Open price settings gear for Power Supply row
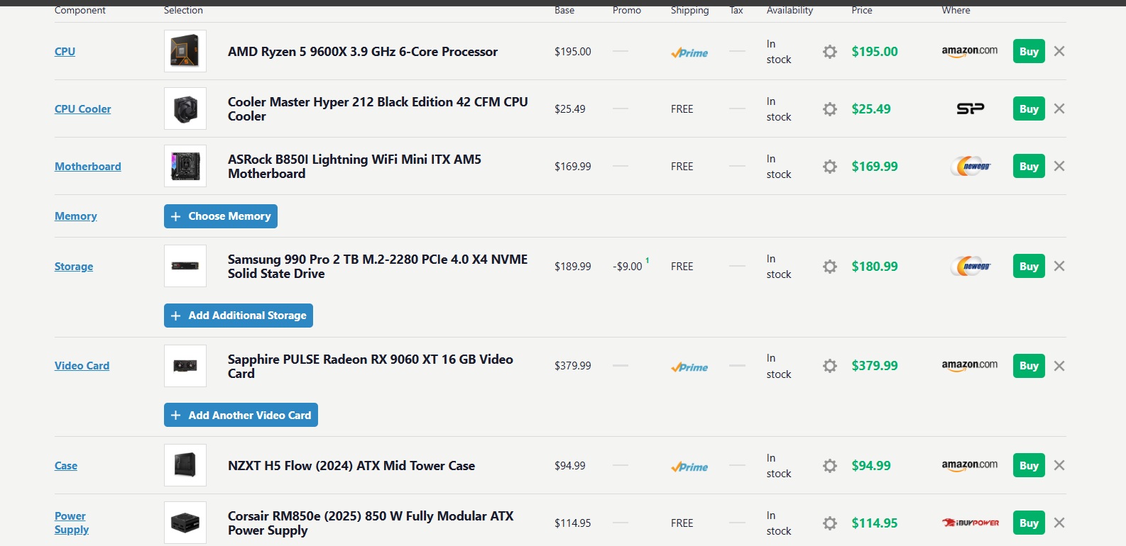Screen dimensions: 1126x546 [x=830, y=523]
